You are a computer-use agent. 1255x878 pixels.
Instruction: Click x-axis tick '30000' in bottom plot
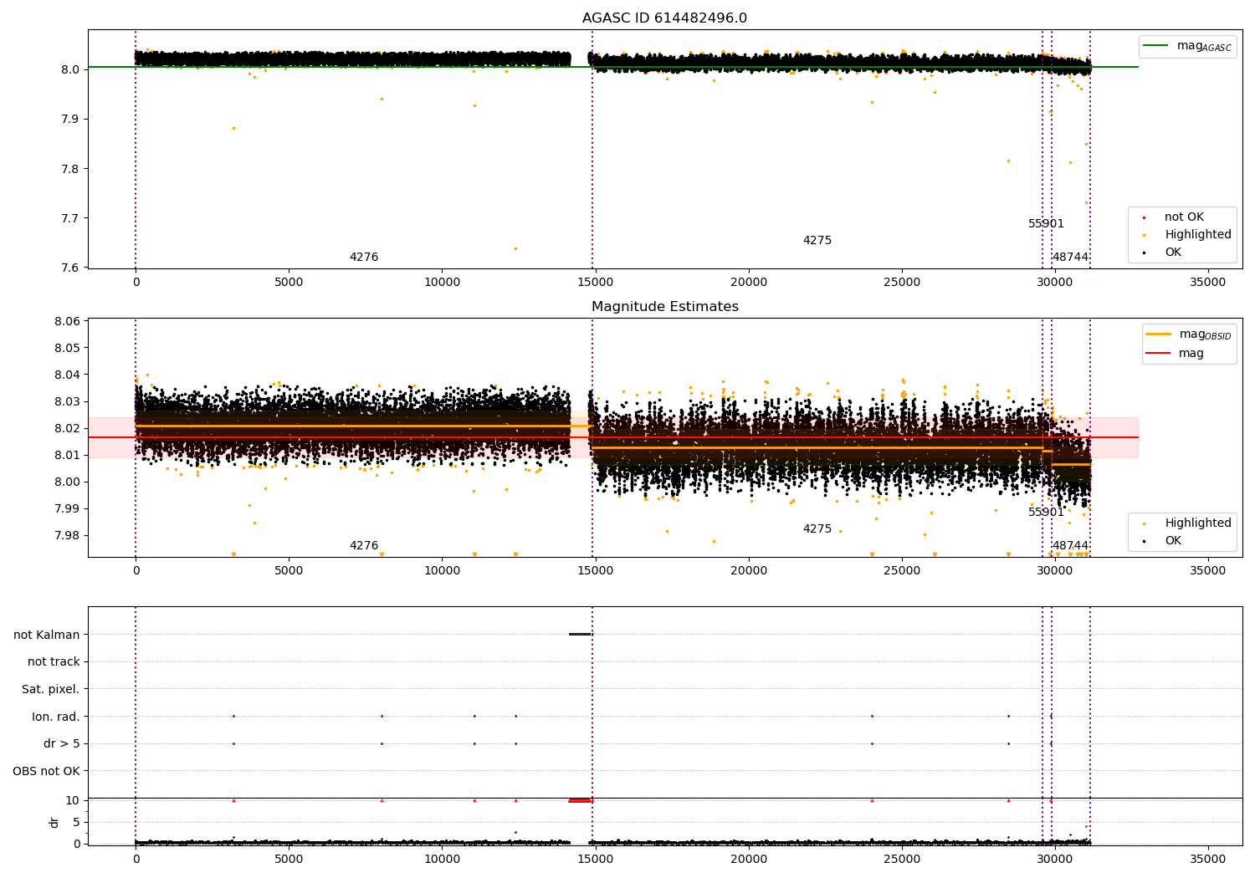[x=1055, y=860]
